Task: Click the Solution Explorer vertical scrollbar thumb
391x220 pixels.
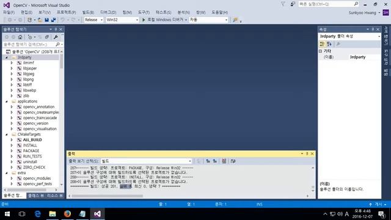Action: [x=61, y=61]
